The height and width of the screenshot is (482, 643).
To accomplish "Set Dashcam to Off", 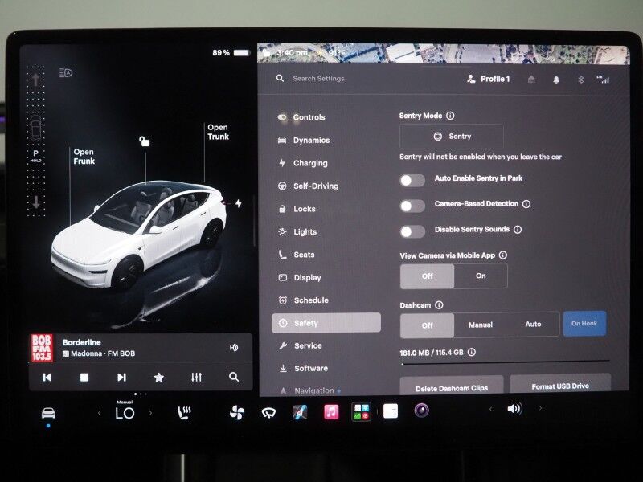I will pyautogui.click(x=428, y=325).
